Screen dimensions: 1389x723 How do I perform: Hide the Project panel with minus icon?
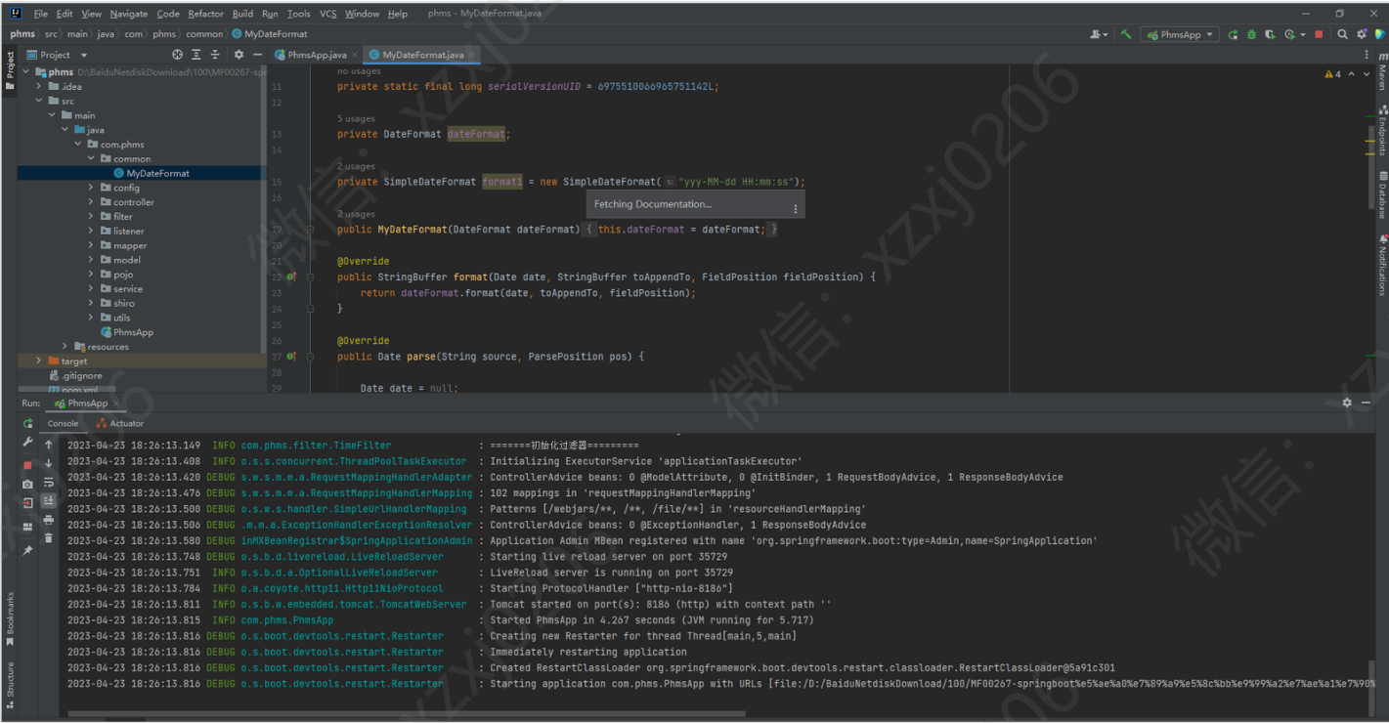point(256,55)
